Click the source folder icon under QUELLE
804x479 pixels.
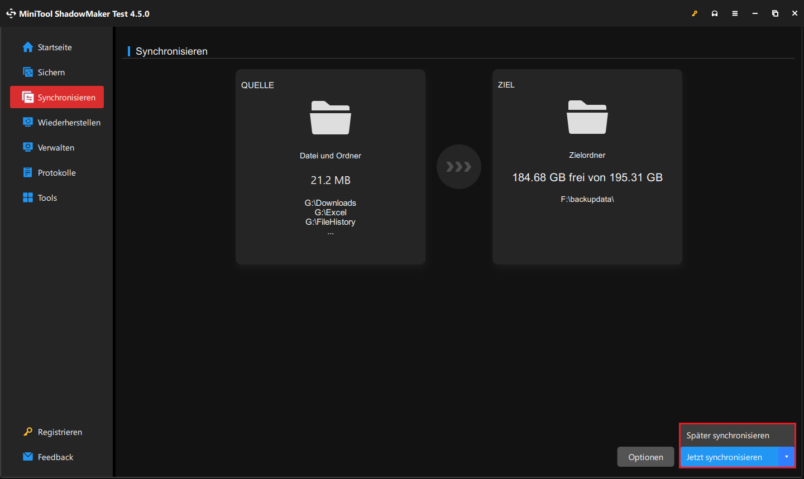(331, 118)
